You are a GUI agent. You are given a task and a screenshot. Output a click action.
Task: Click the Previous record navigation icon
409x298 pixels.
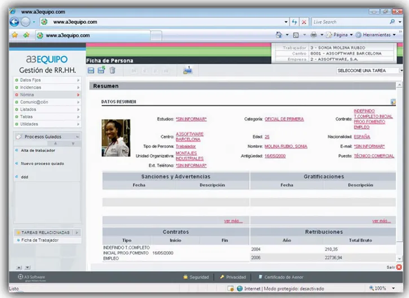145,71
